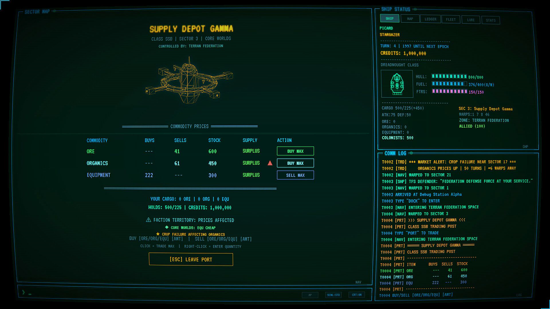The height and width of the screenshot is (309, 550).
Task: Toggle the AP autopilot button
Action: (310, 295)
